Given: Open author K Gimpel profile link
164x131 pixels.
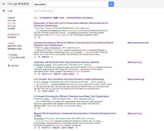Looking at the screenshot, I should (x=45, y=82).
